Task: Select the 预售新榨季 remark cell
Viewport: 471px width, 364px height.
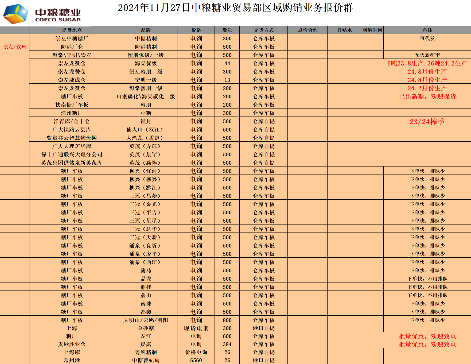Action: pos(427,55)
